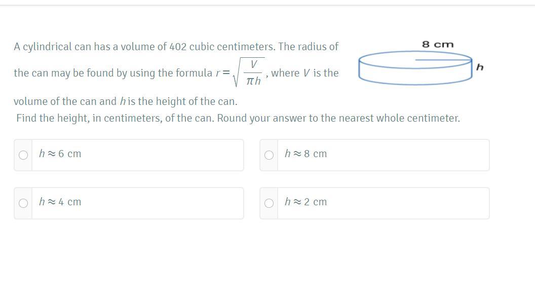Click the "V" numerator in the formula
The width and height of the screenshot is (535, 293).
pos(254,64)
